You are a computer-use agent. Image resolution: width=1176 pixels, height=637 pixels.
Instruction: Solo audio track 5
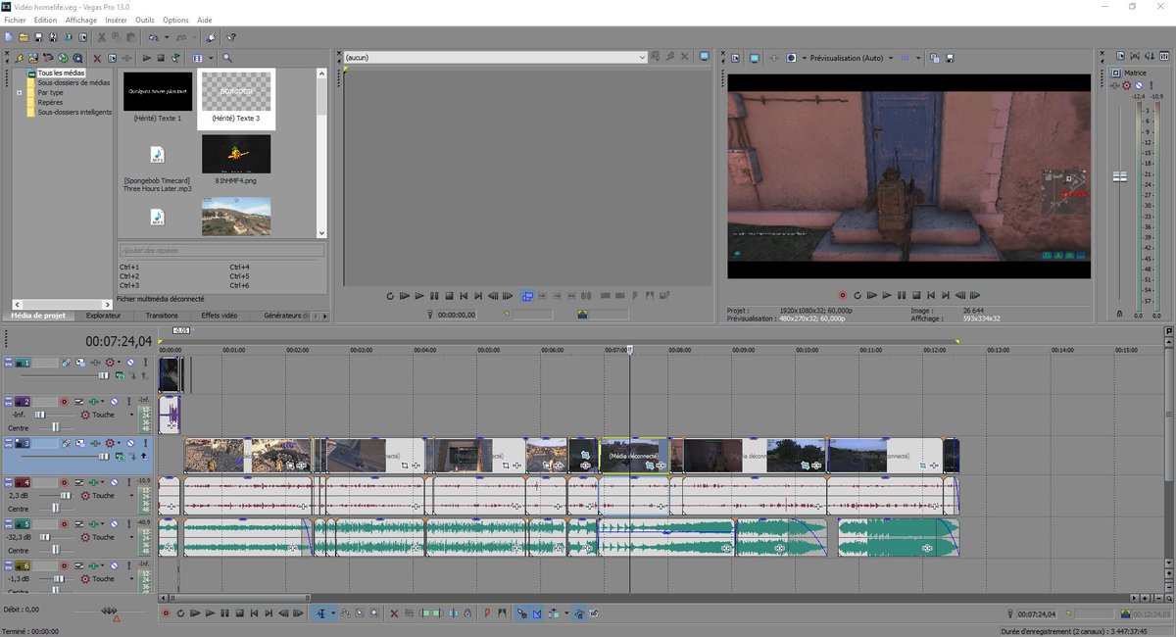129,524
